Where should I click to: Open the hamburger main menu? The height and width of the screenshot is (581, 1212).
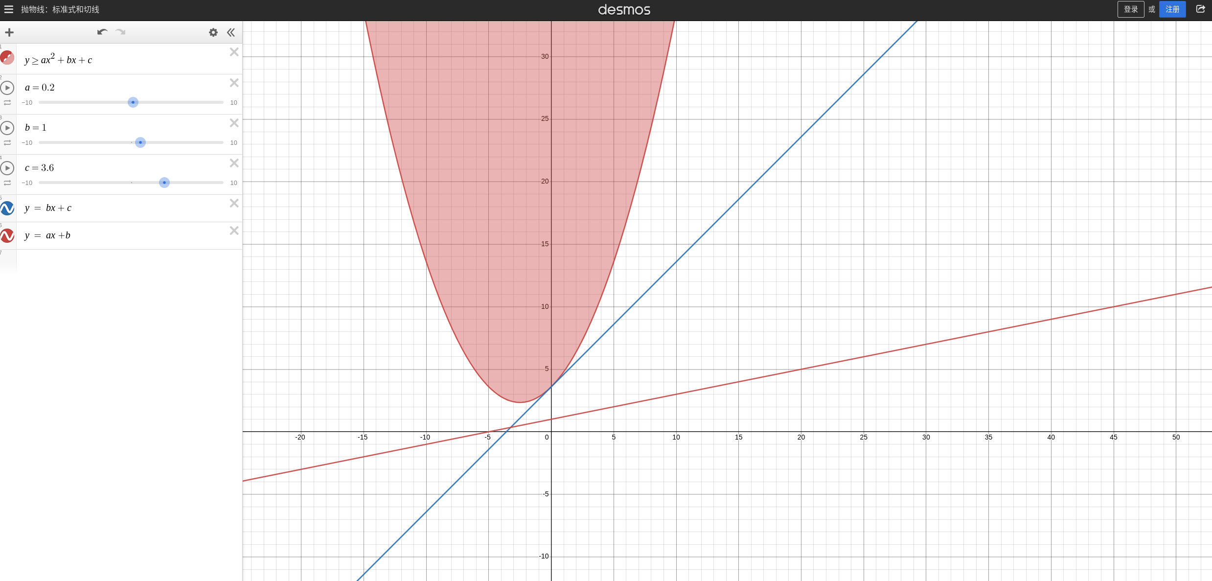tap(9, 9)
